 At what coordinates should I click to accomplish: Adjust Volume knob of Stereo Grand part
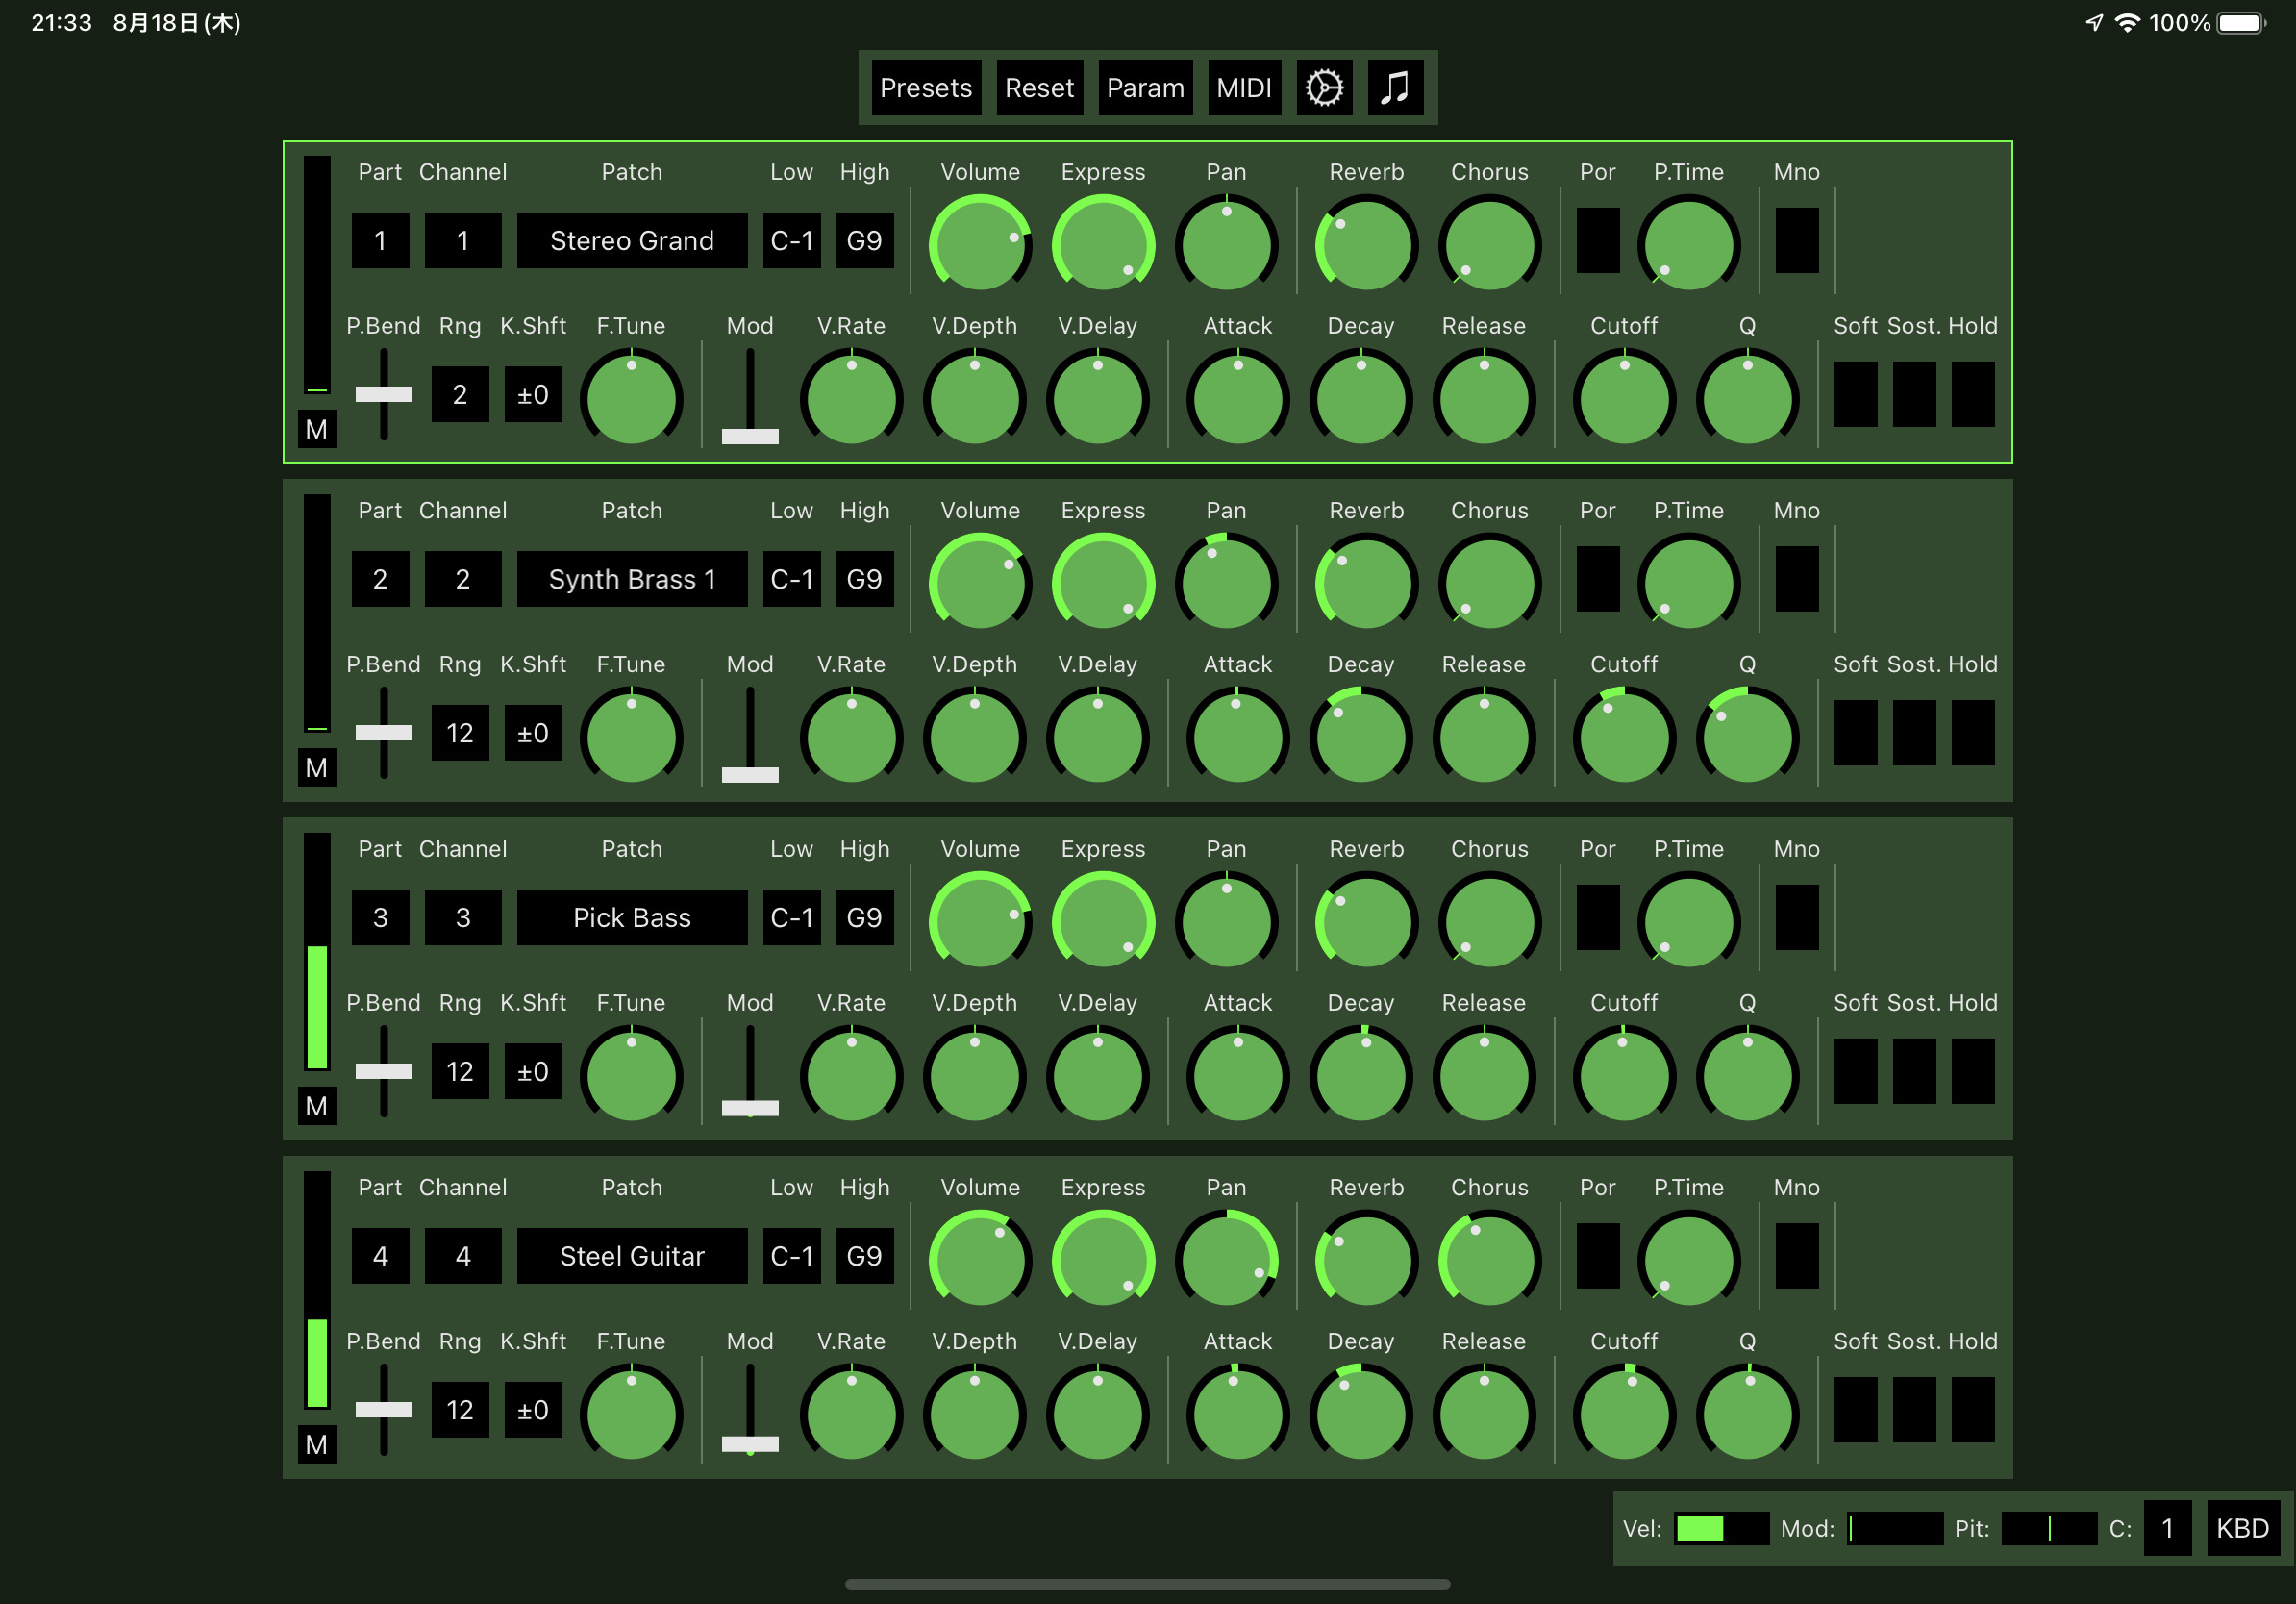click(980, 244)
